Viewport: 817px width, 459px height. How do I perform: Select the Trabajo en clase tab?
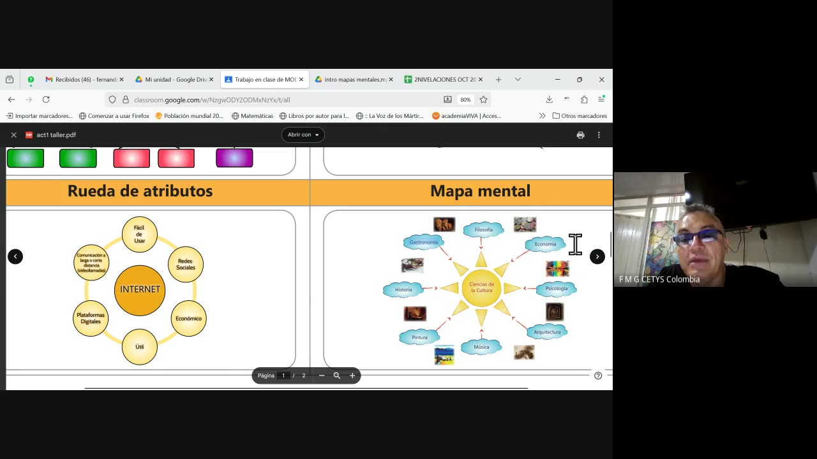click(265, 80)
